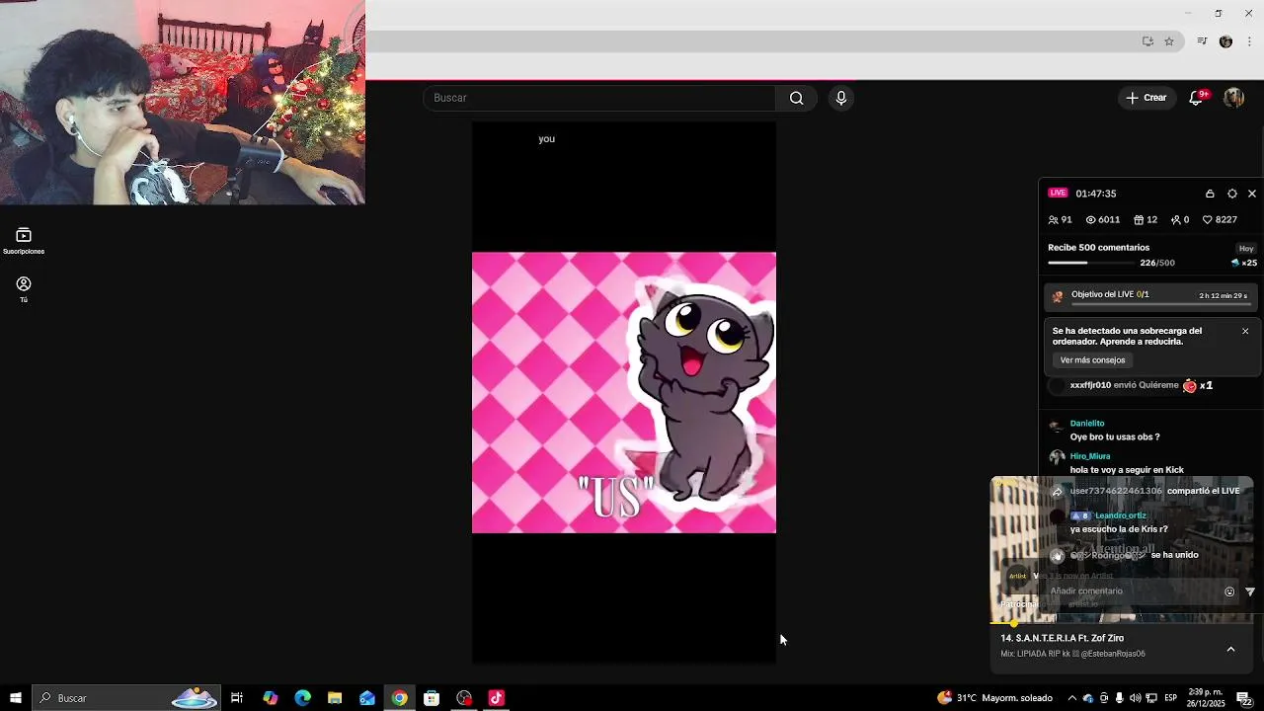Open emoji picker in comment box
1264x711 pixels.
click(1229, 592)
